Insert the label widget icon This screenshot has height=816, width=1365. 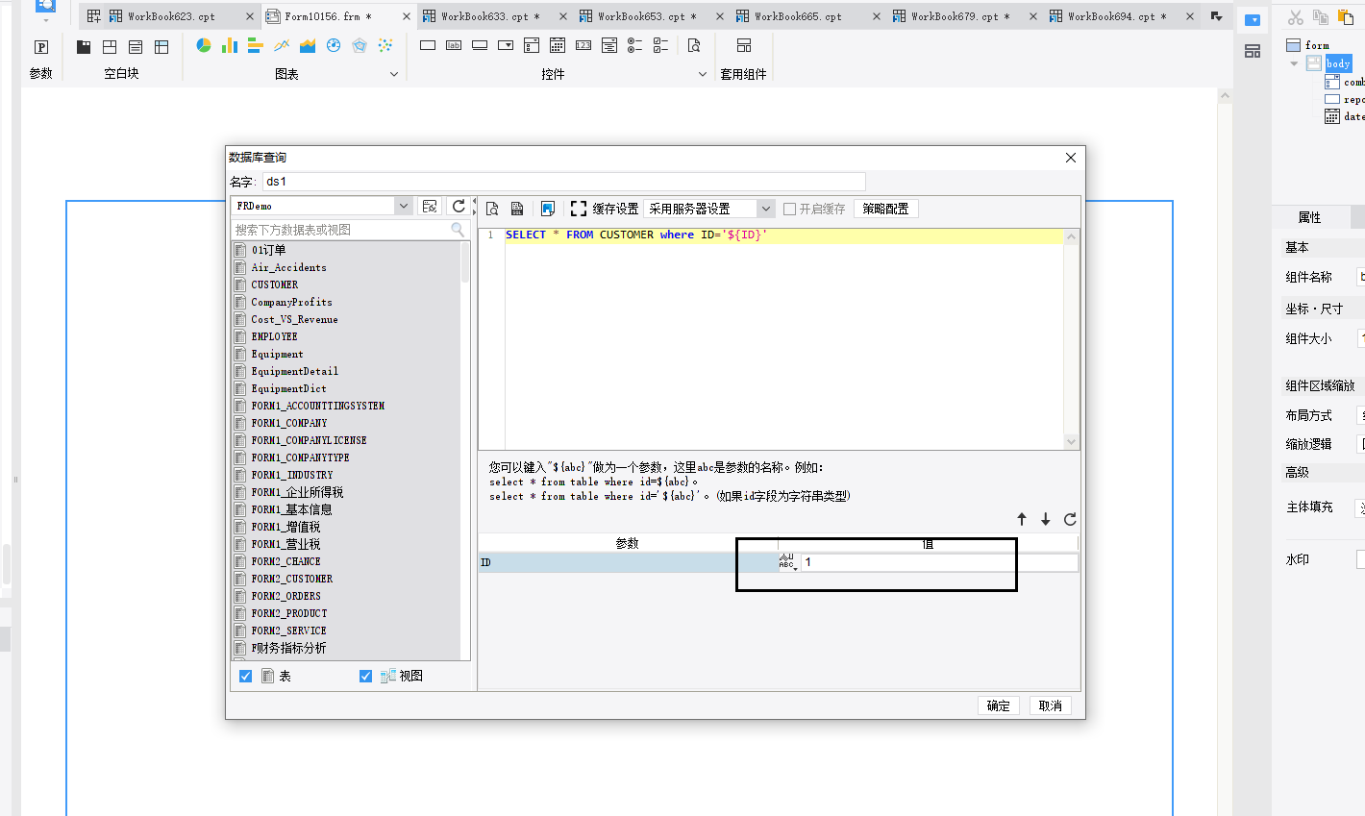[454, 45]
